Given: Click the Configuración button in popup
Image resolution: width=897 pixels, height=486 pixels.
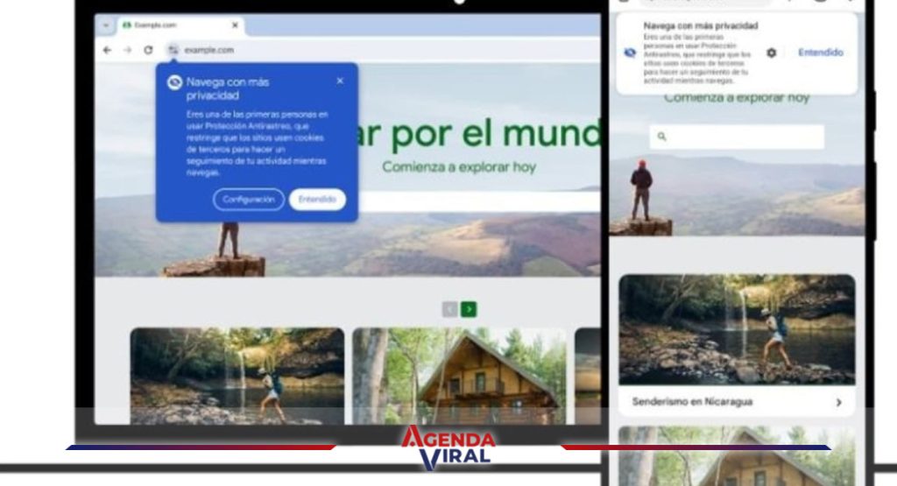Looking at the screenshot, I should (249, 200).
